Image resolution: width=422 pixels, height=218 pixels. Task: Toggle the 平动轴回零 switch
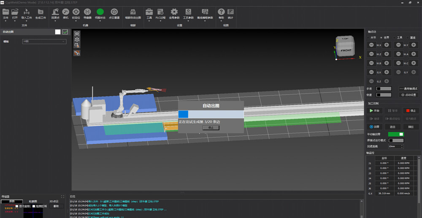pos(396,134)
